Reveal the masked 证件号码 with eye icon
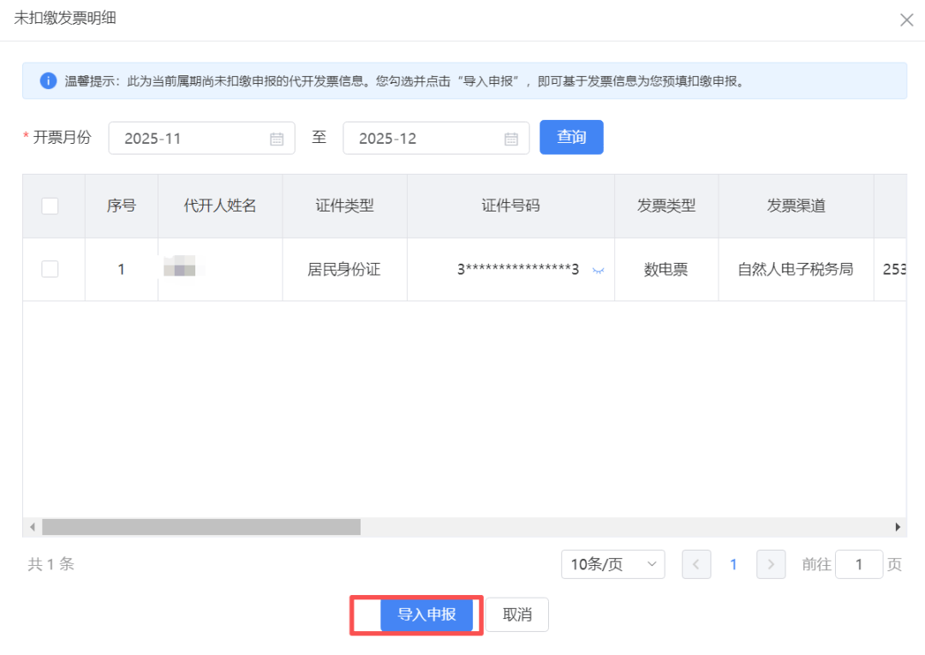The image size is (925, 655). point(599,271)
